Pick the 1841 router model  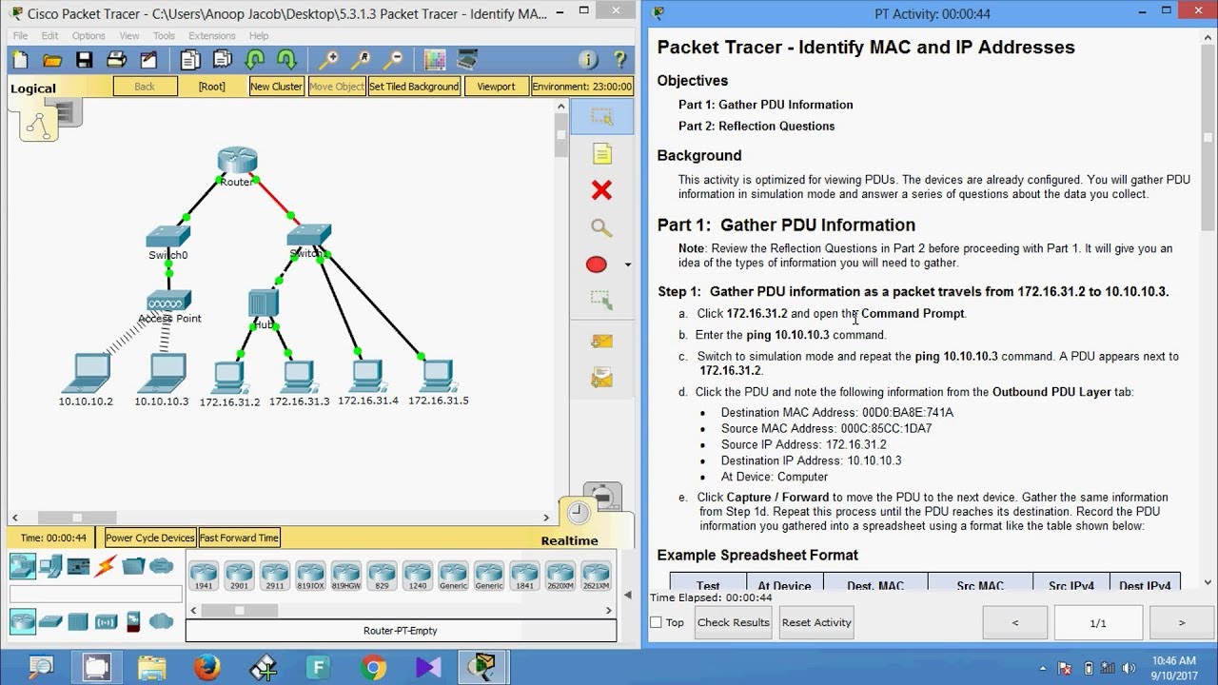[x=524, y=575]
